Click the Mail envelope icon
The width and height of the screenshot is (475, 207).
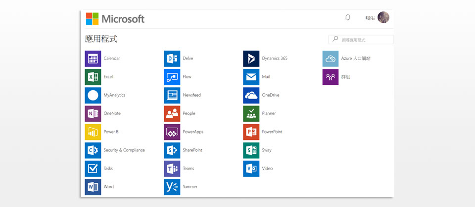click(251, 77)
